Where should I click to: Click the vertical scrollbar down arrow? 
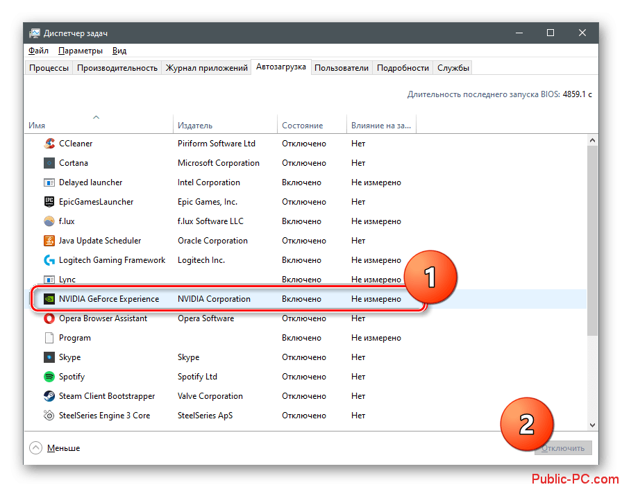[x=592, y=425]
